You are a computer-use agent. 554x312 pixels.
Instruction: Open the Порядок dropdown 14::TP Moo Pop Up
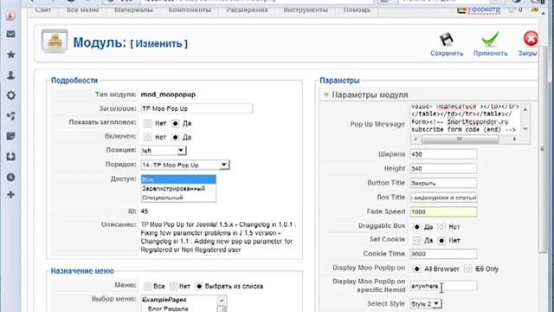click(185, 165)
